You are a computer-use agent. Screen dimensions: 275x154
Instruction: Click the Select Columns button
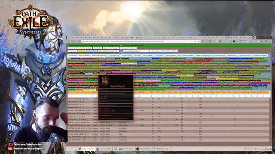104,51
